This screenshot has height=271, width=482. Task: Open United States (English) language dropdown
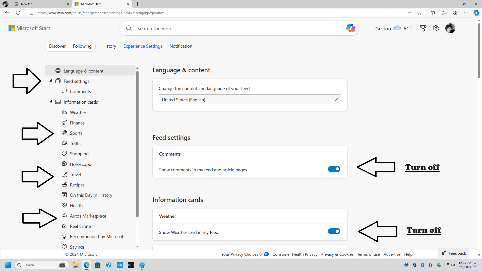[x=250, y=100]
